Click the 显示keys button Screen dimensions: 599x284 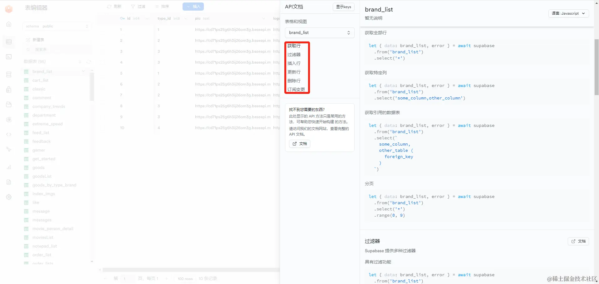click(344, 7)
